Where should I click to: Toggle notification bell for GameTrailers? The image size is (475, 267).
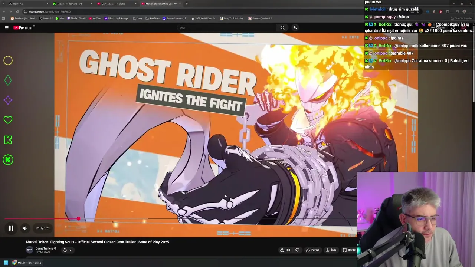(x=65, y=250)
